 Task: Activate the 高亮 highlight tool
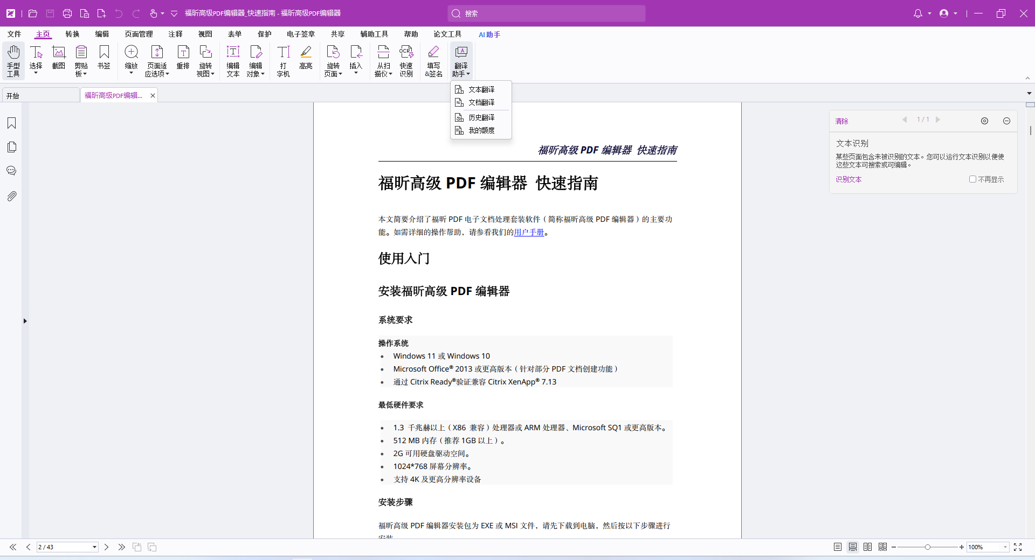tap(306, 58)
